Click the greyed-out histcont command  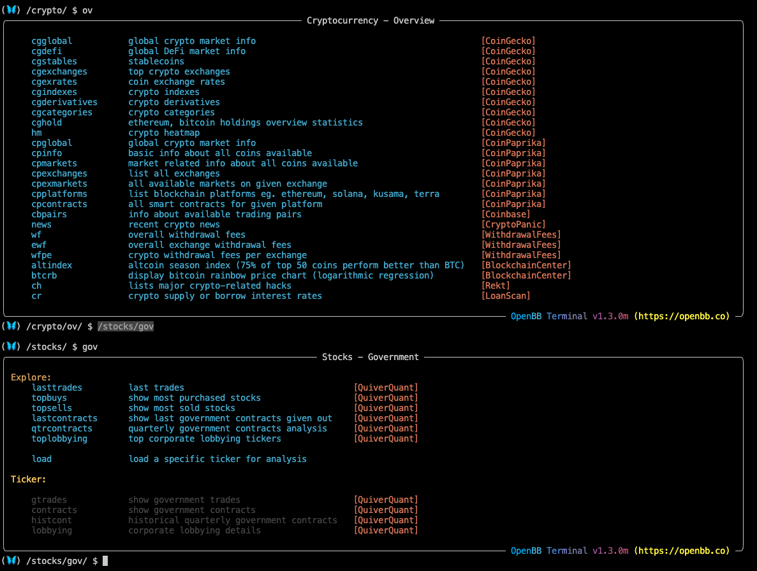click(x=52, y=520)
